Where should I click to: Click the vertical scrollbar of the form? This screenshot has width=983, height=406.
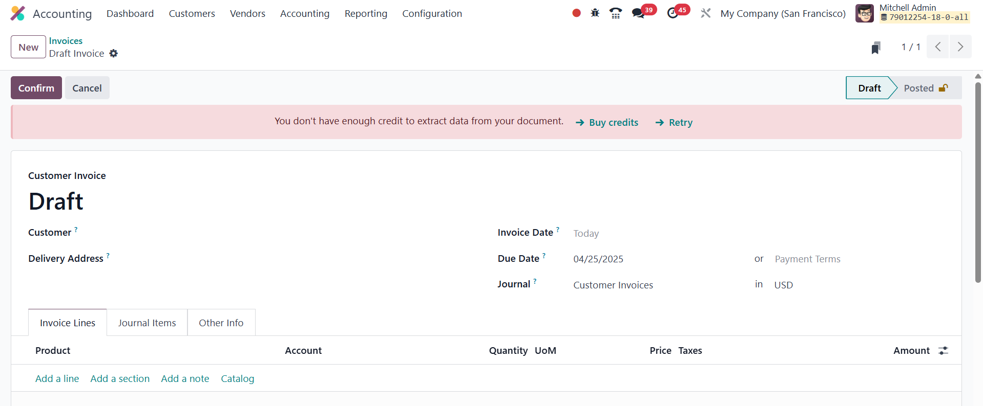[x=978, y=182]
